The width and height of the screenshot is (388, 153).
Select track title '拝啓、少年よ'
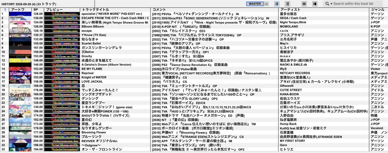[x=92, y=124]
